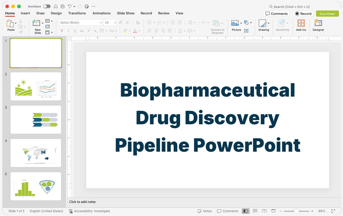Save the presentation with the floppy icon
The image size is (343, 216).
[63, 6]
